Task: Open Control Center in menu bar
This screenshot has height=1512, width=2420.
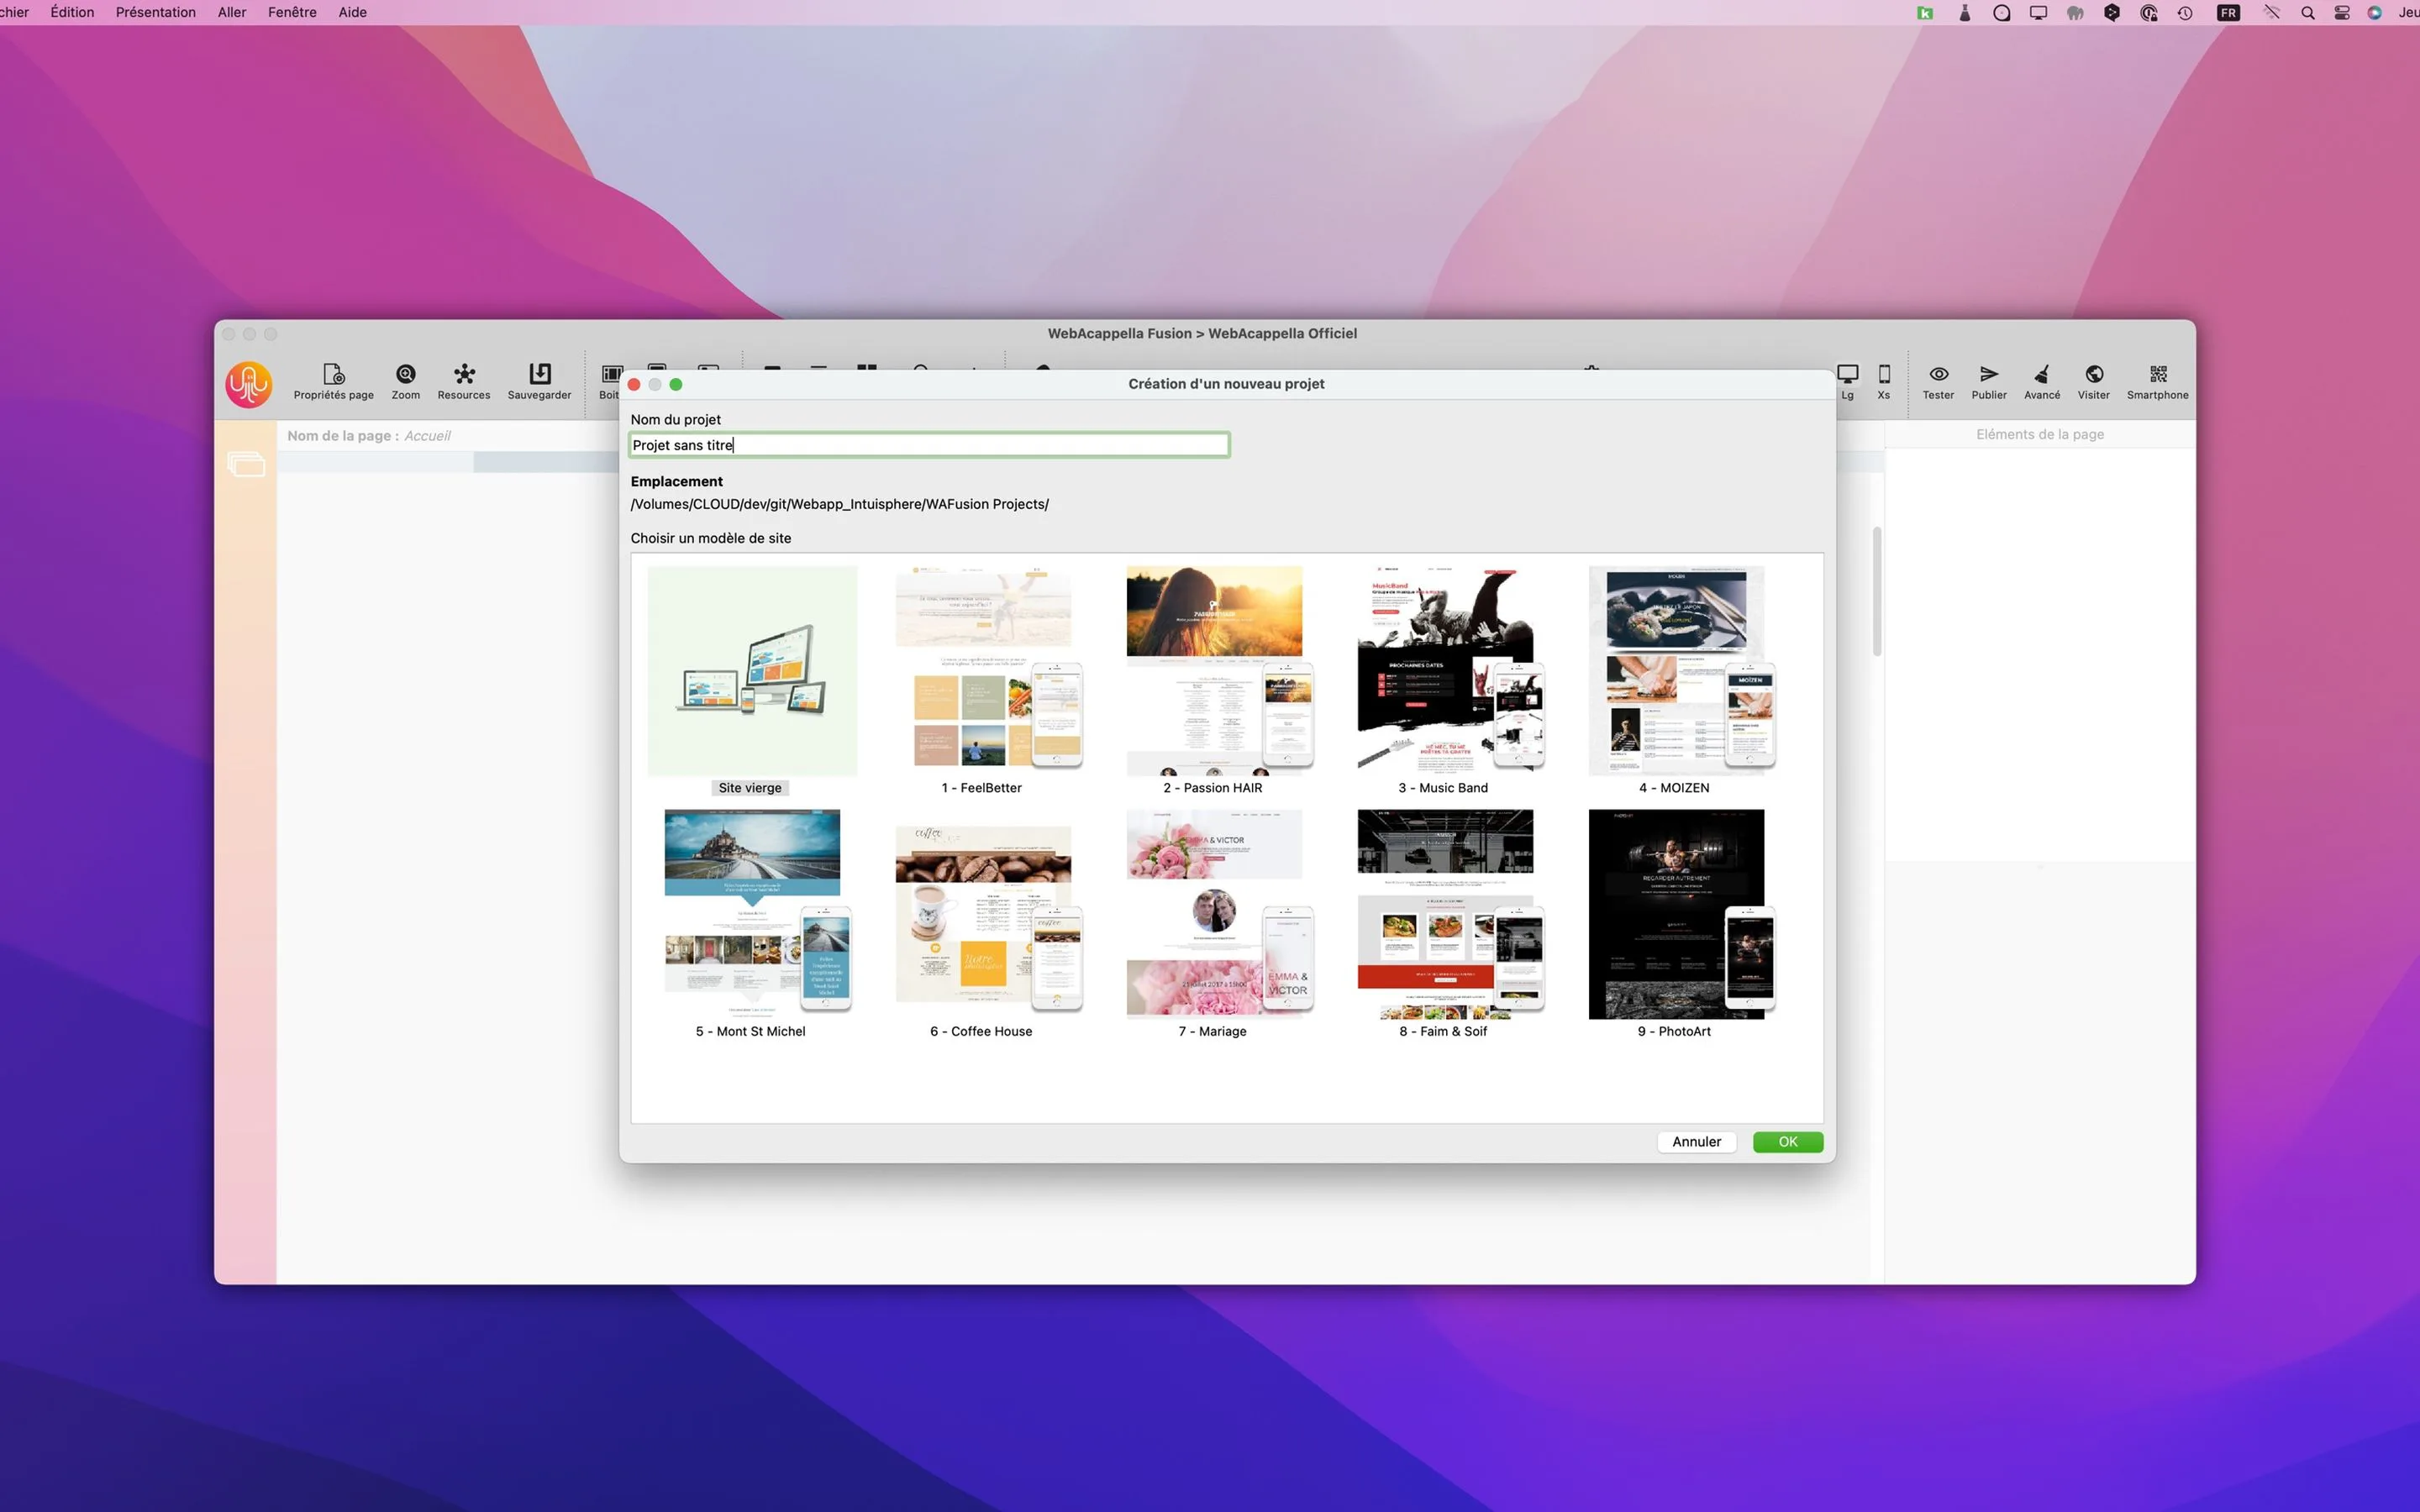Action: coord(2341,13)
